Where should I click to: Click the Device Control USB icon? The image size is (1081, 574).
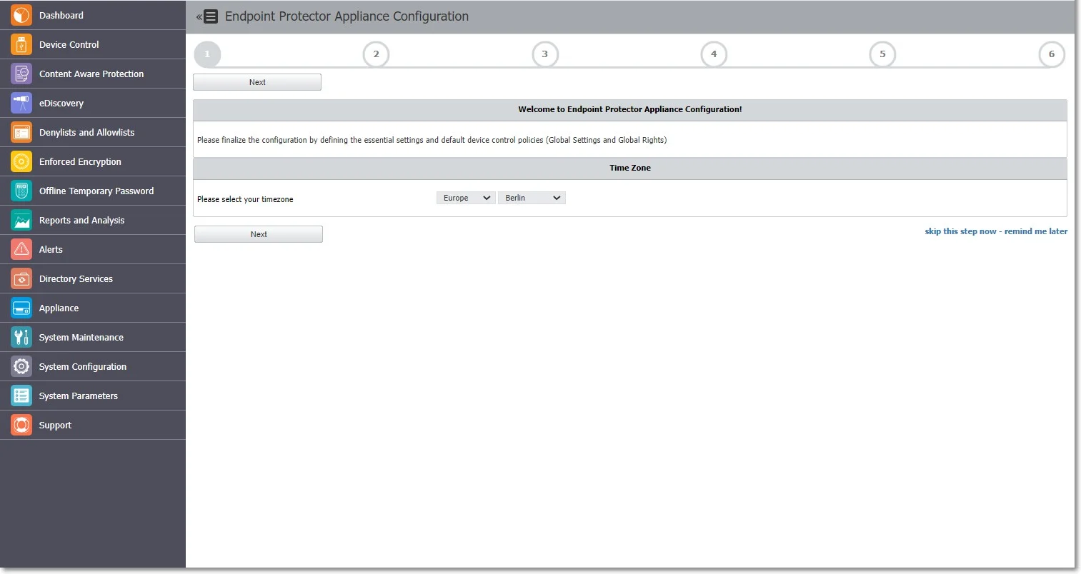click(x=21, y=44)
